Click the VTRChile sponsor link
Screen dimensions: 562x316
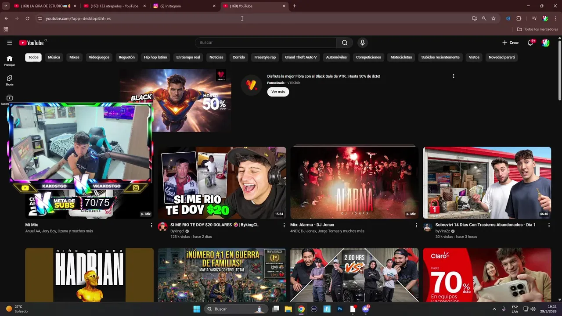click(294, 83)
